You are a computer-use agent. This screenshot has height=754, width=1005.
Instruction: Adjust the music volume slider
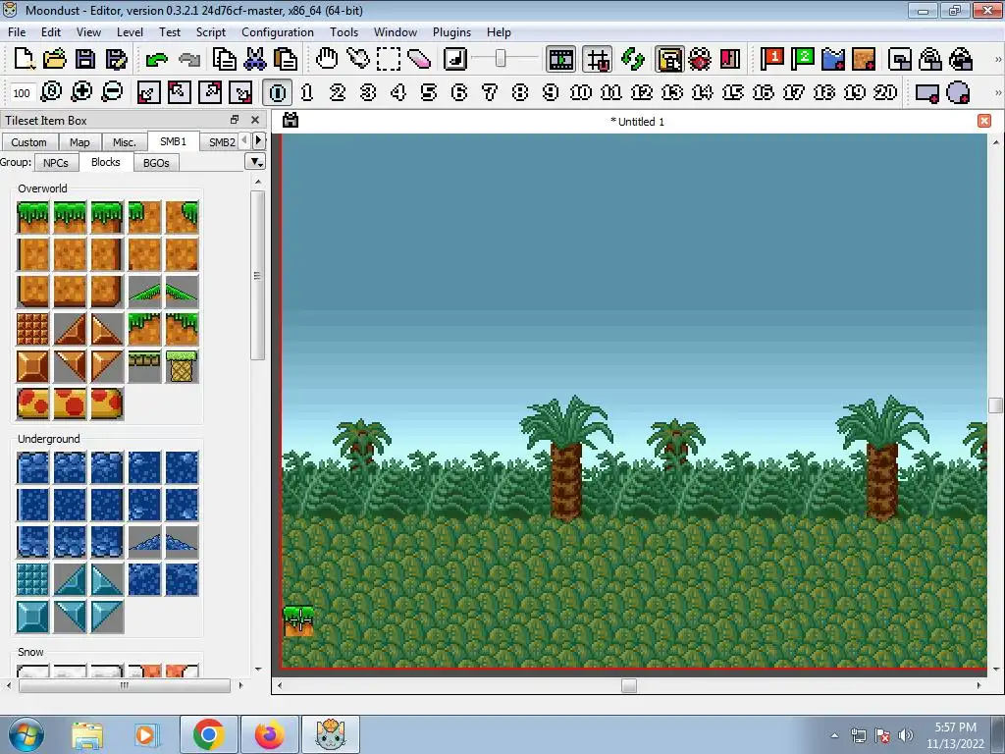(x=503, y=59)
